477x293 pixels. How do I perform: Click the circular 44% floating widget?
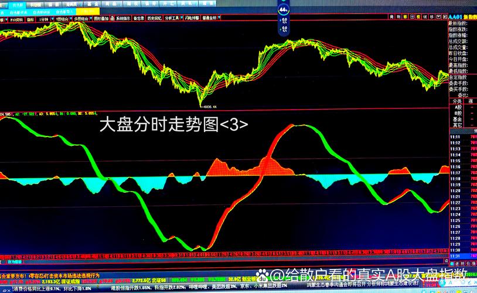284,10
